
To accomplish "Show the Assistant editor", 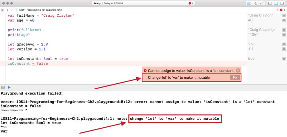I will click(x=255, y=3).
